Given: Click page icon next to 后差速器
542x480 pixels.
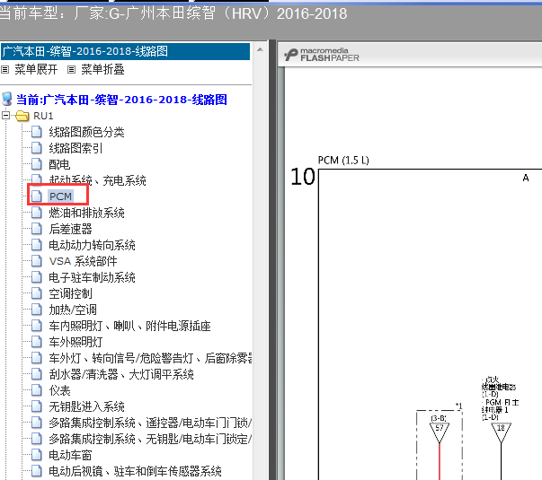Looking at the screenshot, I should 37,229.
